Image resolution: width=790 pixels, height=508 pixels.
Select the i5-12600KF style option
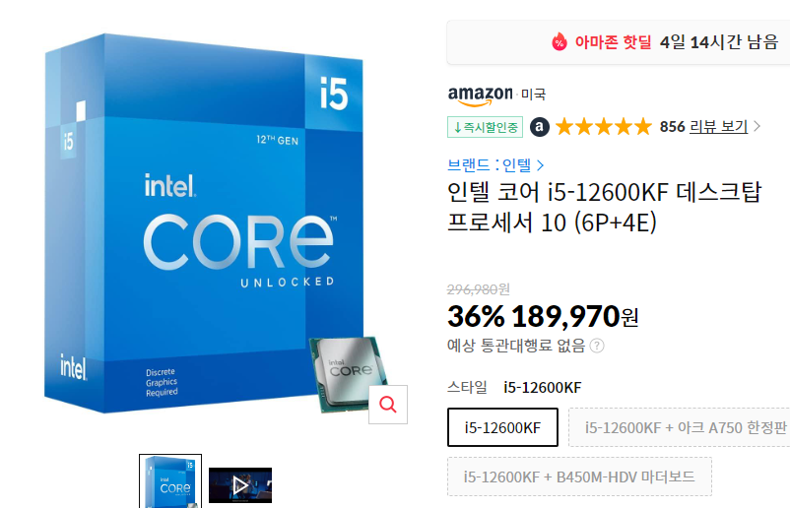click(x=502, y=427)
